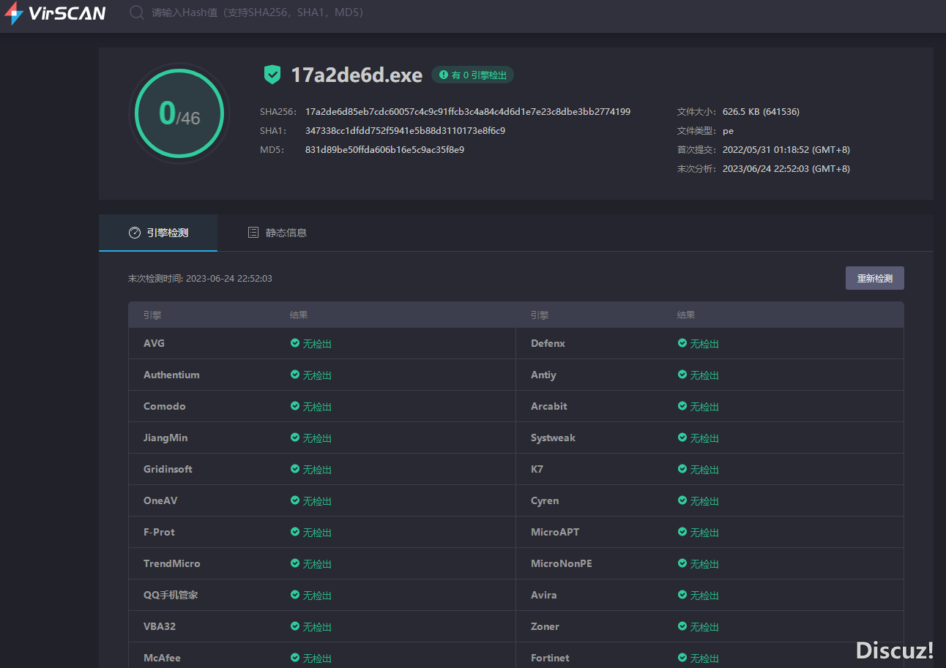Switch to the 静态信息 tab

(278, 233)
